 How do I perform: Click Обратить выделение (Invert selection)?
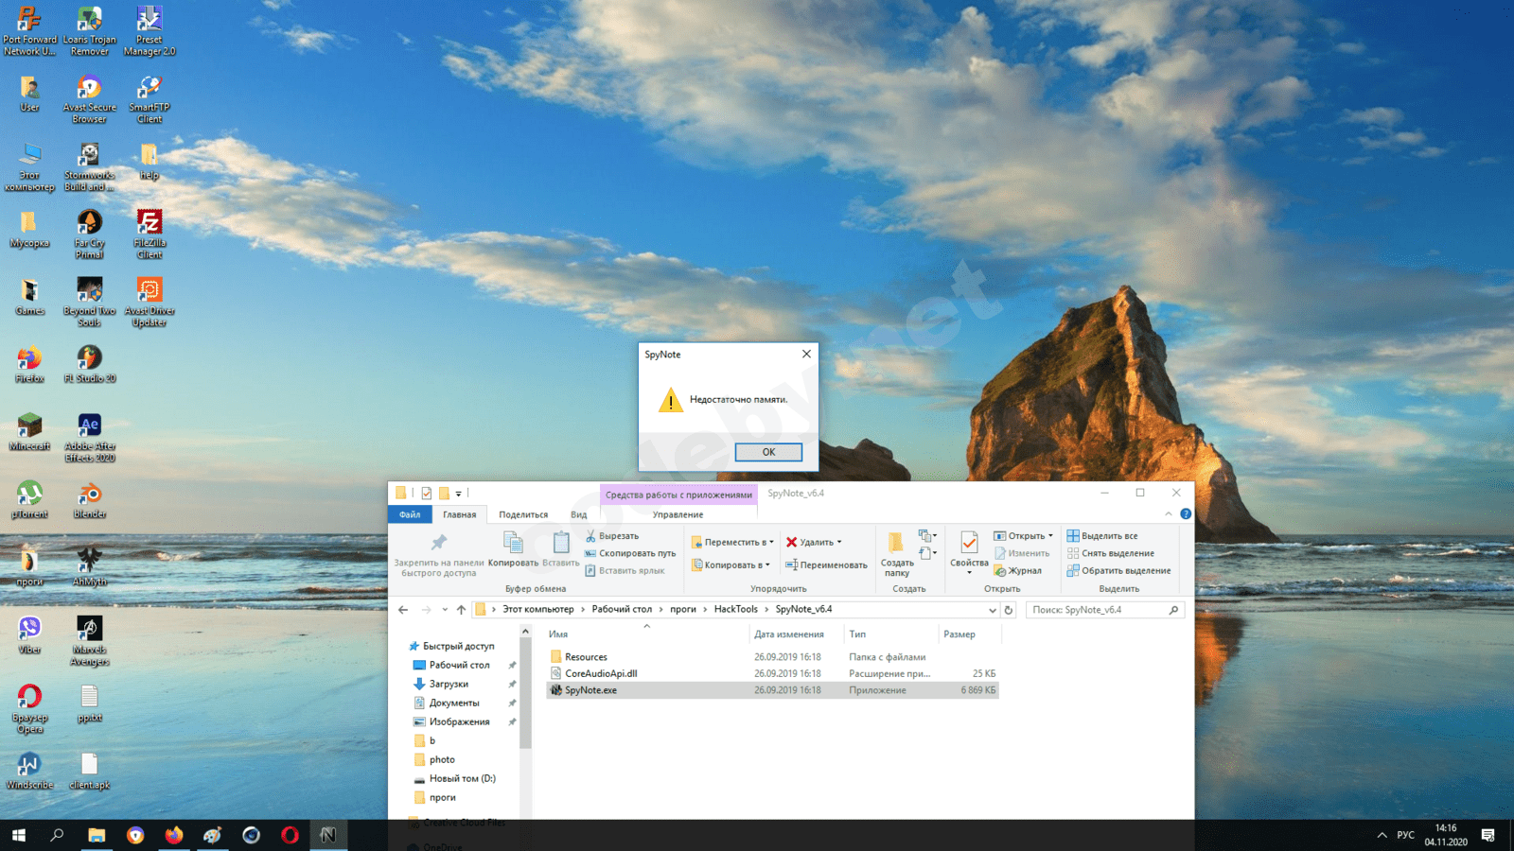tap(1125, 571)
